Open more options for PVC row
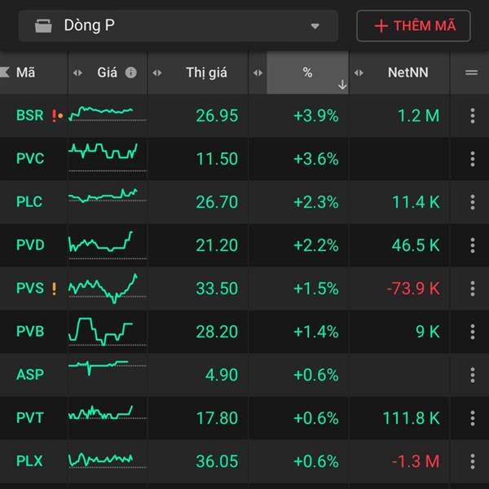 tap(473, 159)
